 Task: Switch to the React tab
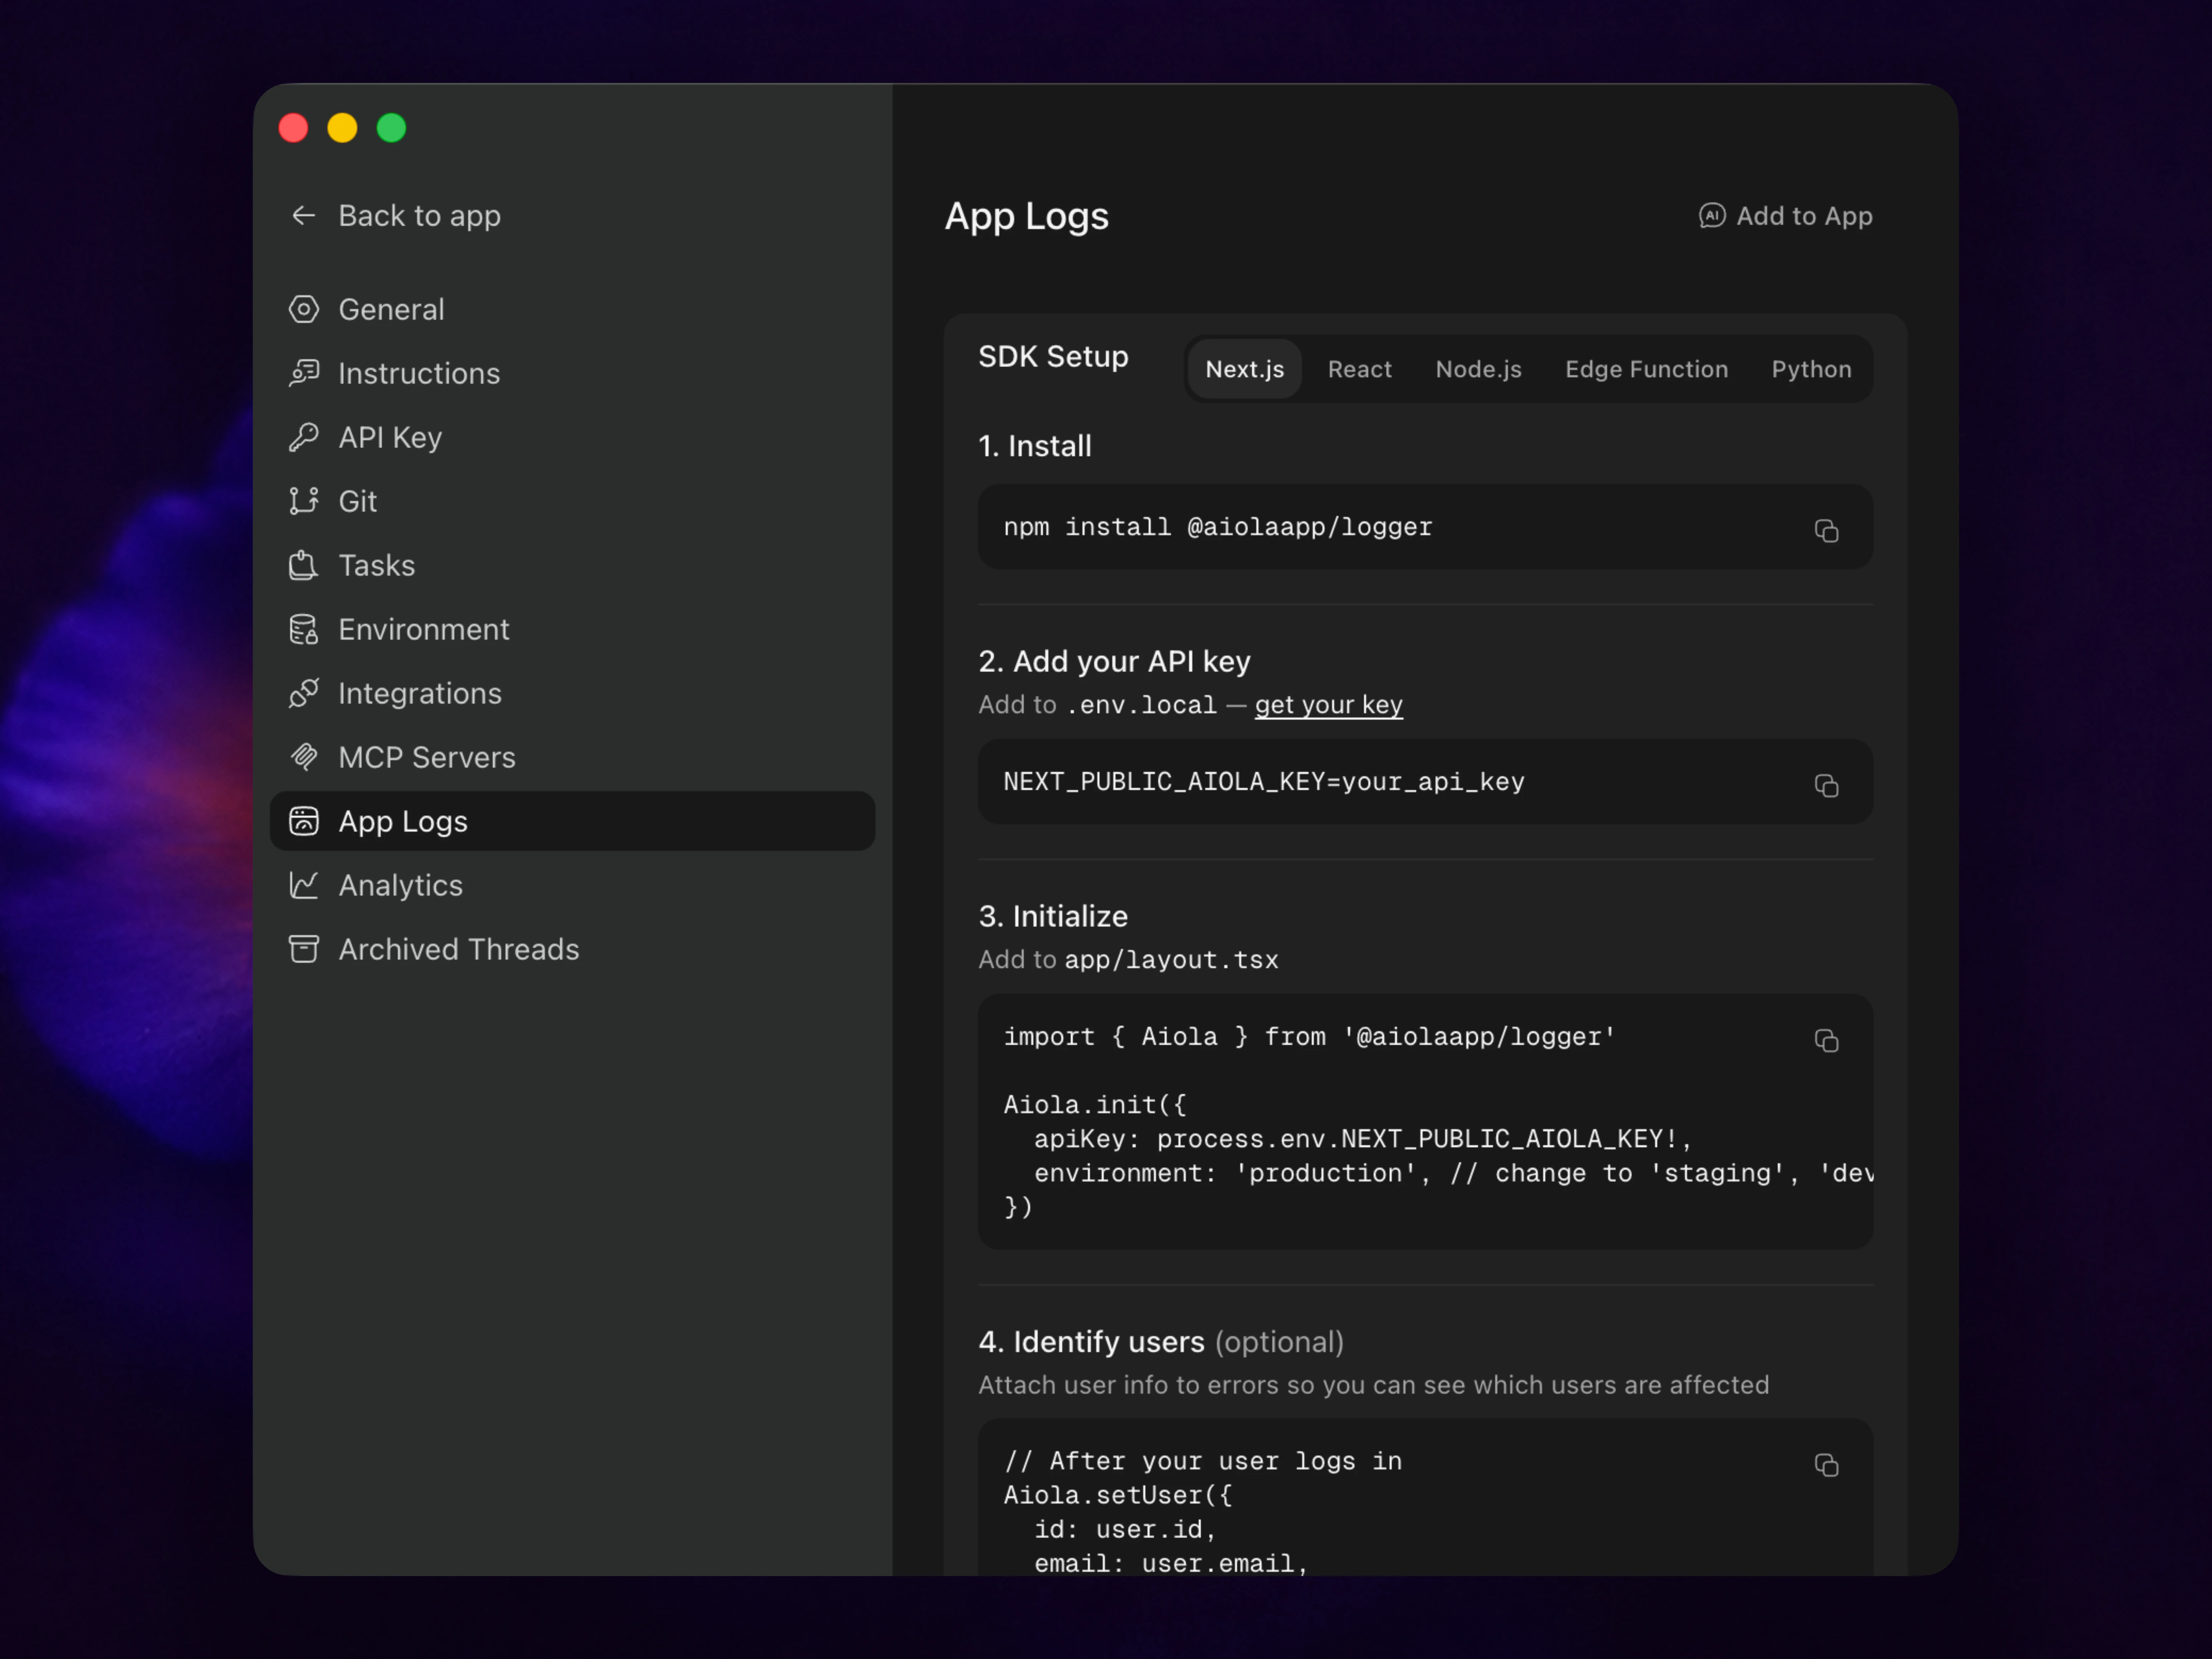tap(1359, 369)
